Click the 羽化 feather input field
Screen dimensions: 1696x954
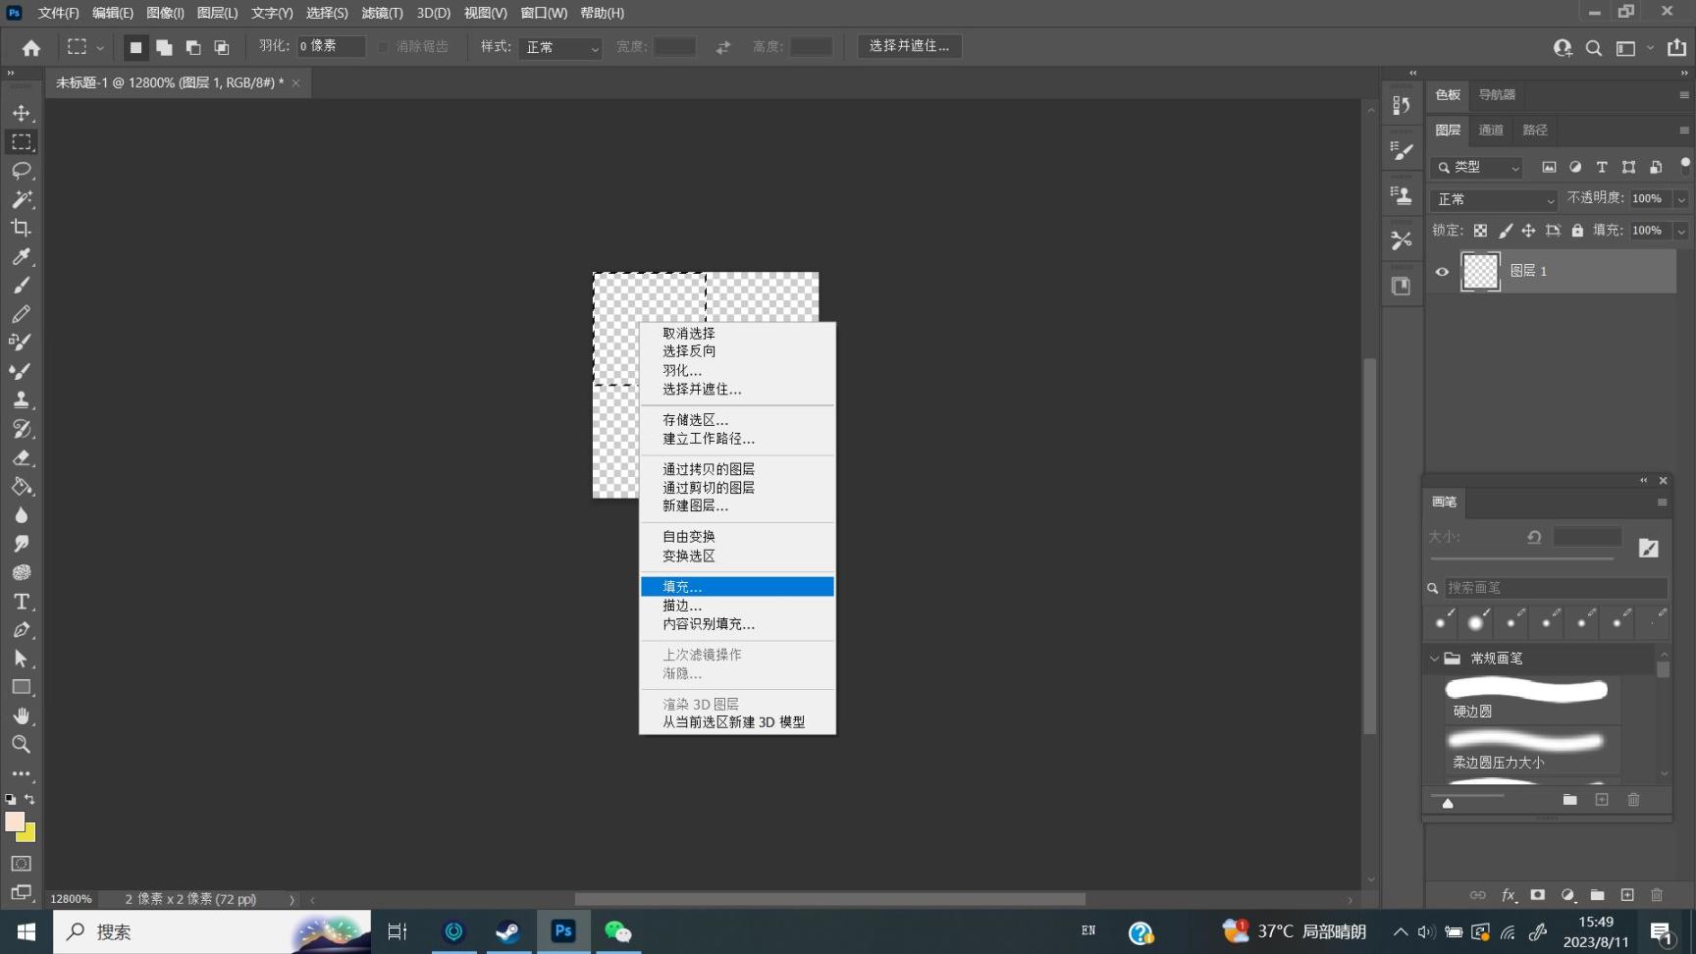pos(331,46)
